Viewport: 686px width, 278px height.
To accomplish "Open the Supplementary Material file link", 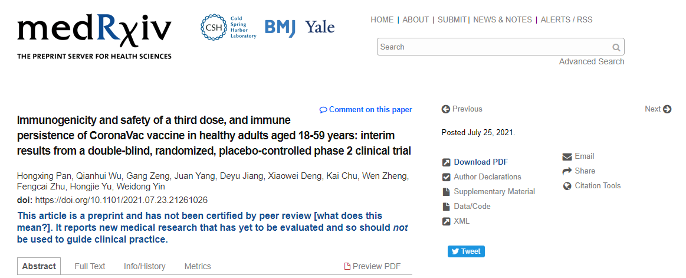I will click(x=494, y=192).
